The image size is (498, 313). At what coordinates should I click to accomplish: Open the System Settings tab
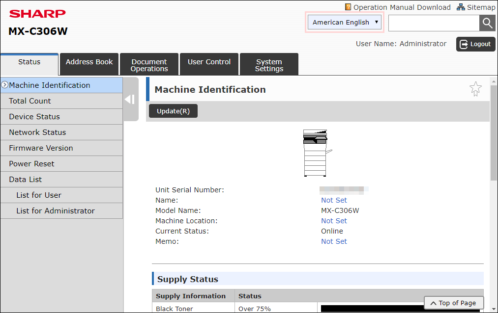[269, 64]
